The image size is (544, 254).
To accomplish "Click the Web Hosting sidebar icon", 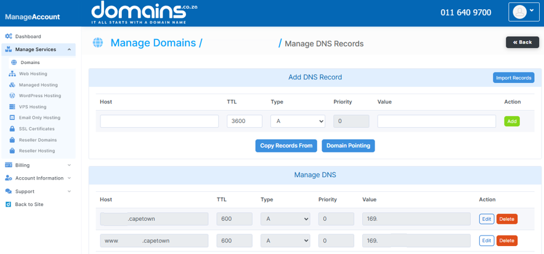I will pos(12,74).
